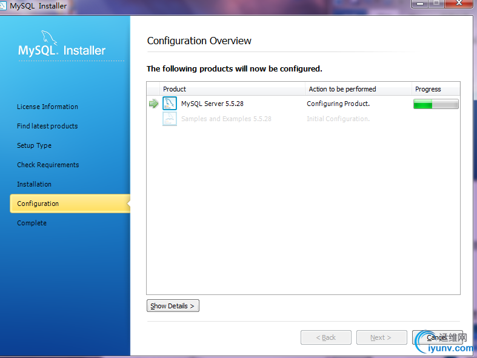The image size is (477, 358).
Task: Click the Back button
Action: coord(326,337)
